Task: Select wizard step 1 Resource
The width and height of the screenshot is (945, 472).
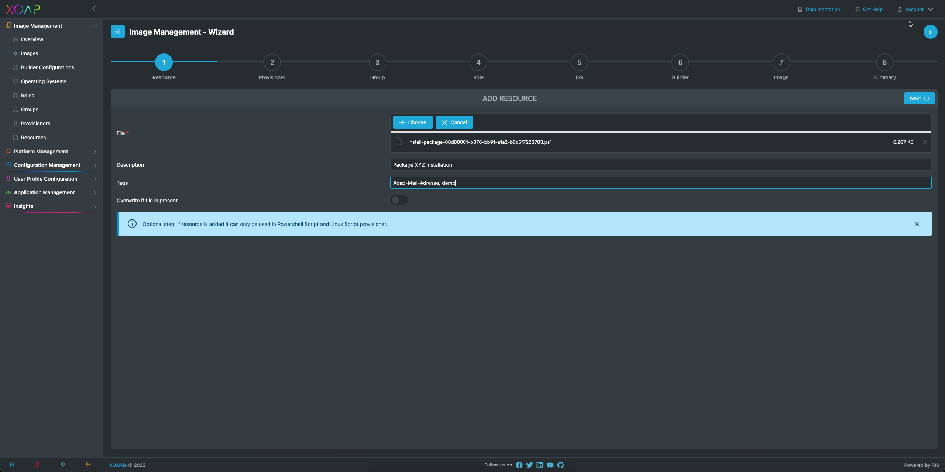Action: point(164,62)
